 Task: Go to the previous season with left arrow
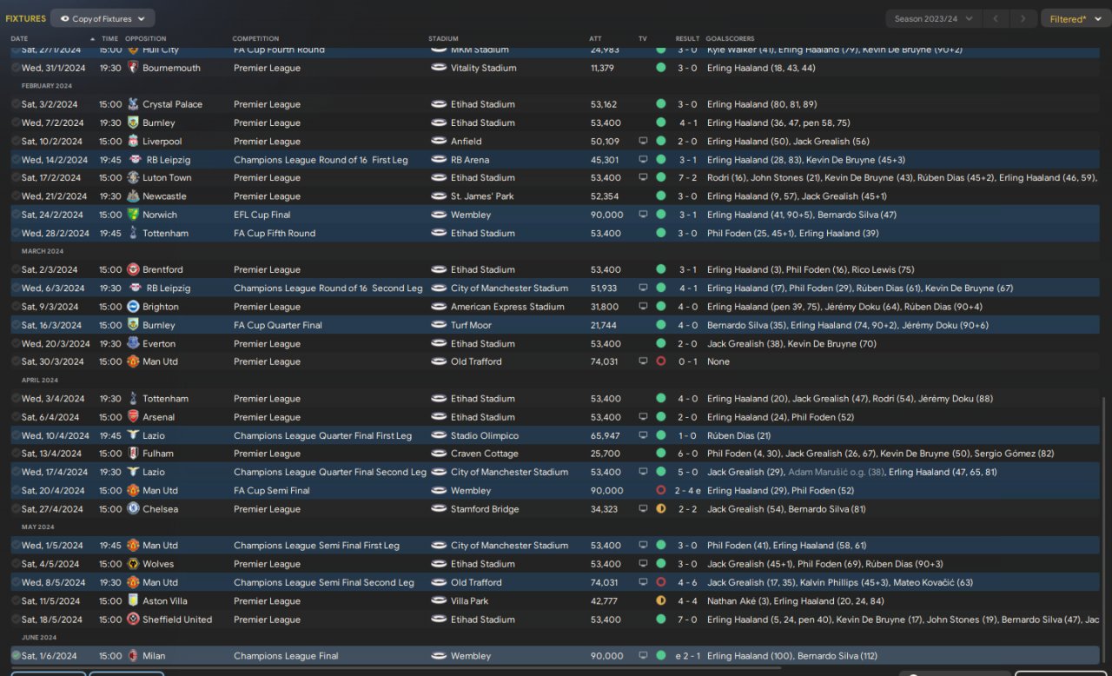996,18
